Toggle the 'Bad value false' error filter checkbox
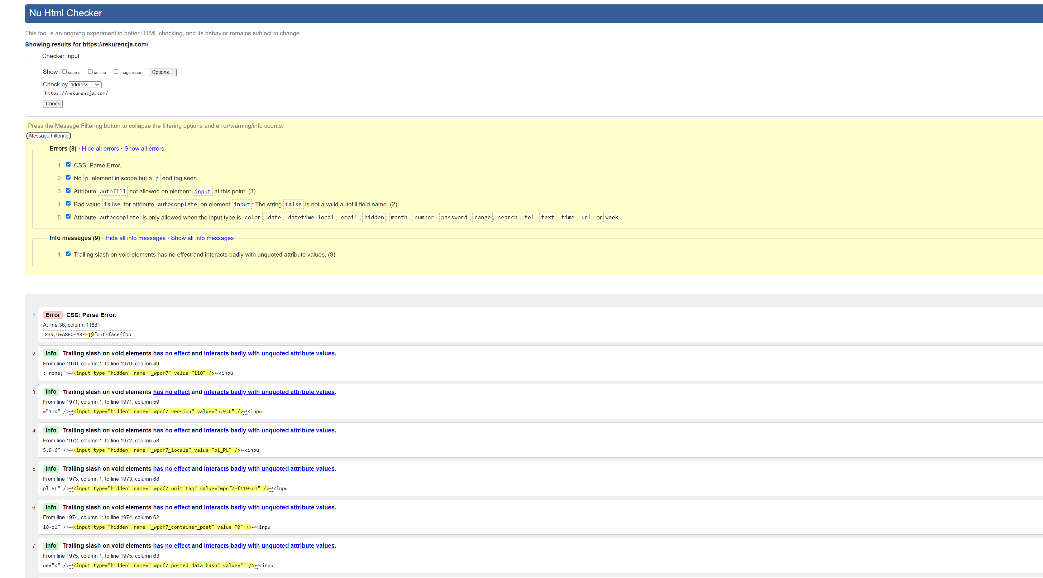 [x=69, y=204]
